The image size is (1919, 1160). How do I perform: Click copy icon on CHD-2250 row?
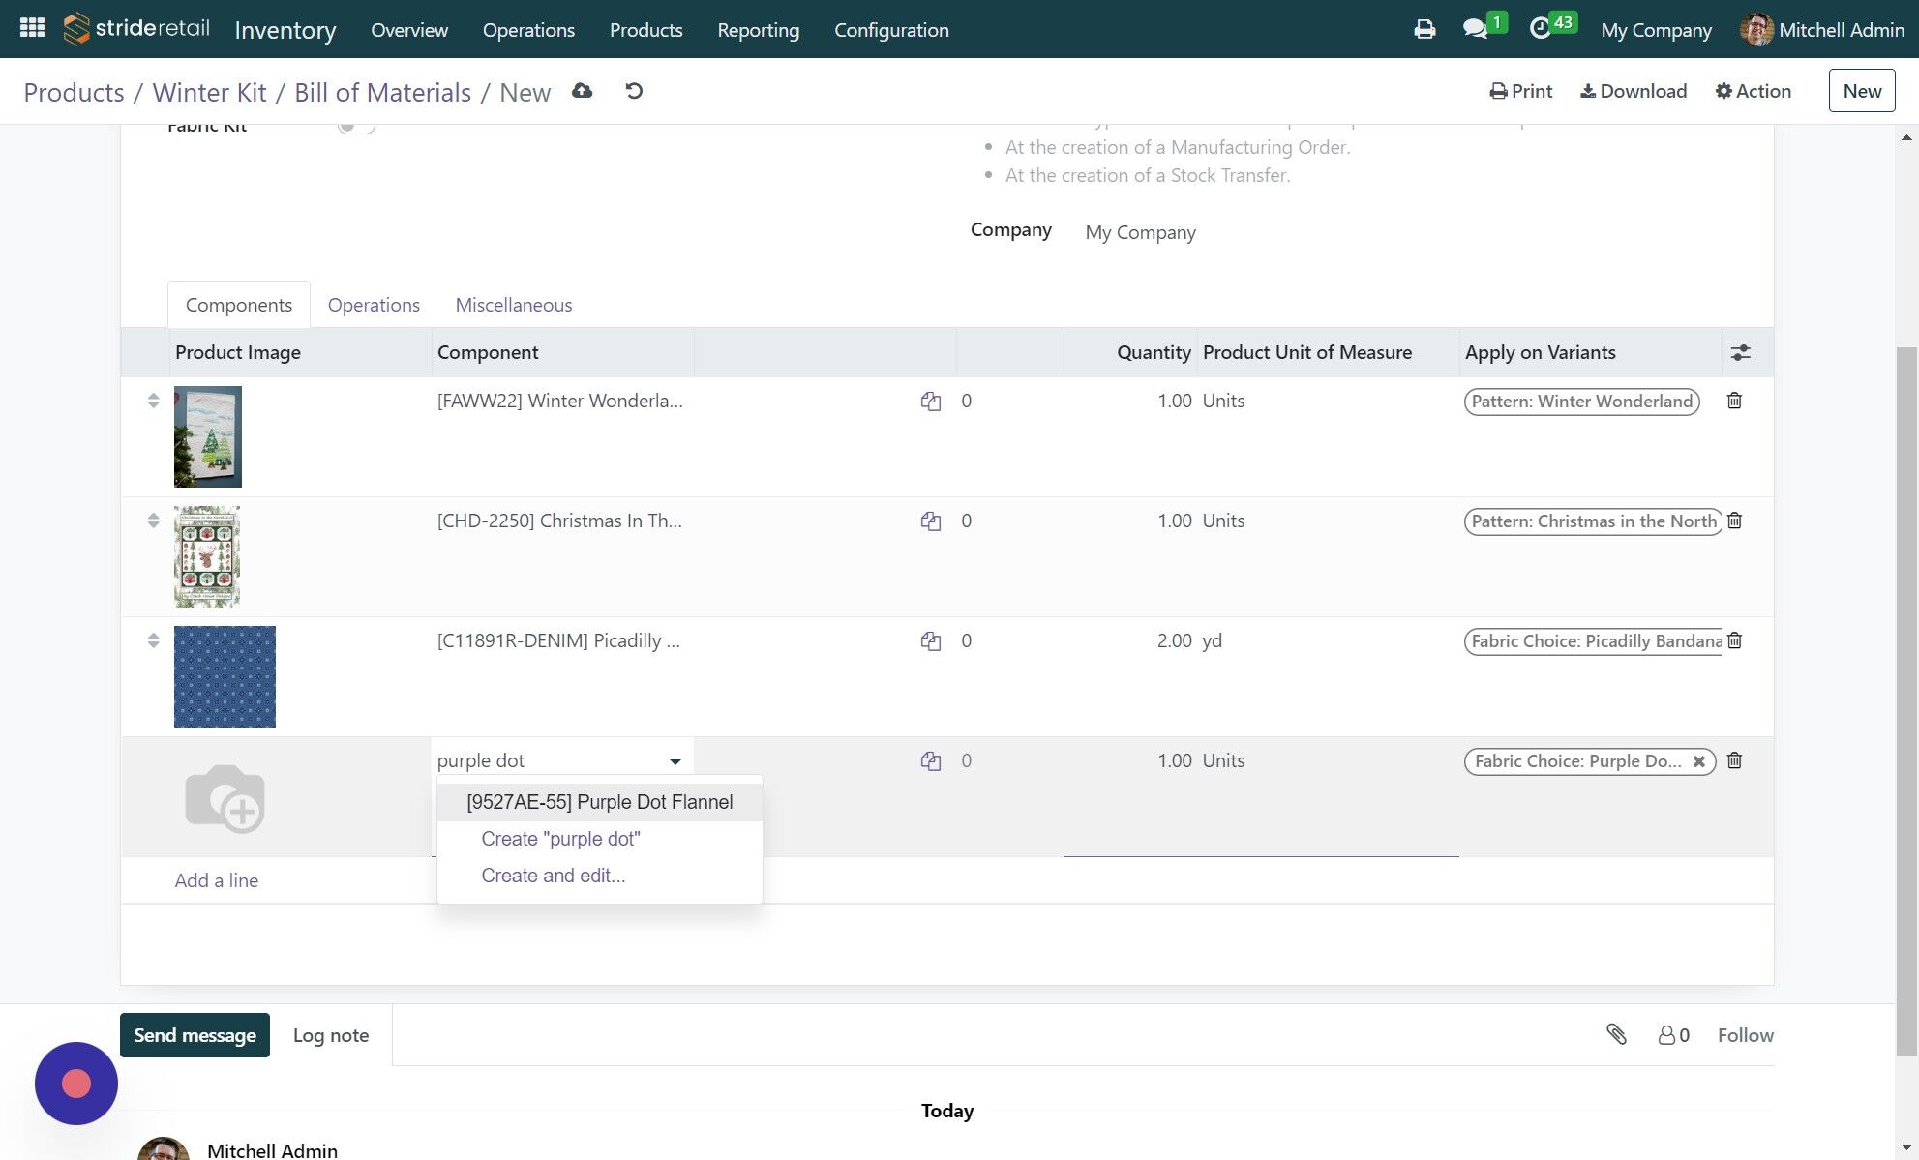(931, 521)
